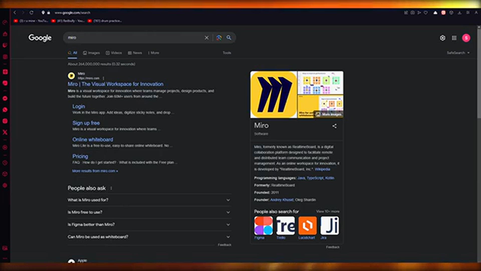
Task: Open the red square extension icon in the toolbar
Action: [443, 13]
